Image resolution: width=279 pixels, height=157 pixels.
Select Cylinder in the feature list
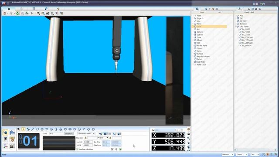pyautogui.click(x=200, y=35)
